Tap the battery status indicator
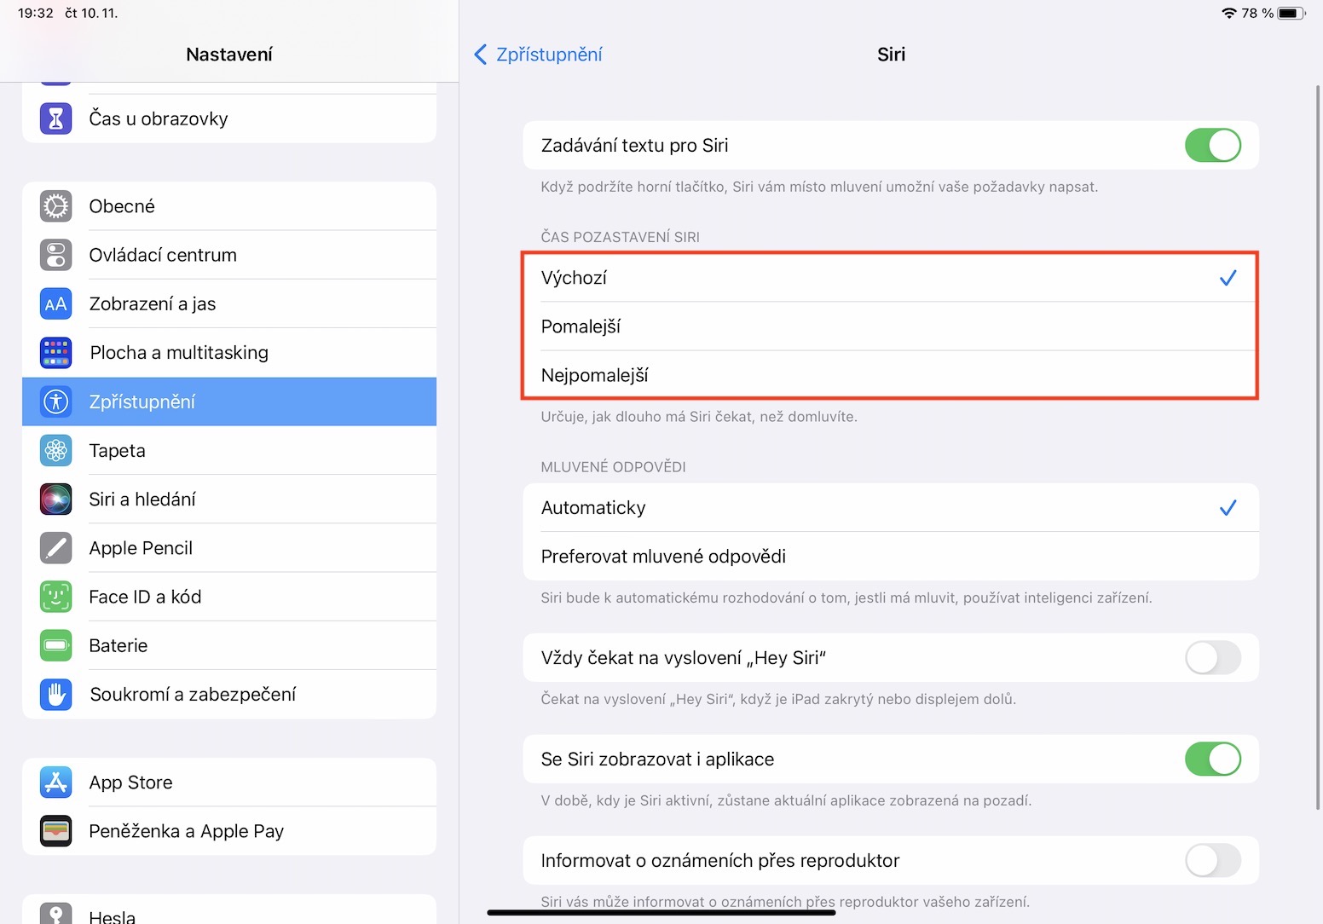 [1291, 13]
